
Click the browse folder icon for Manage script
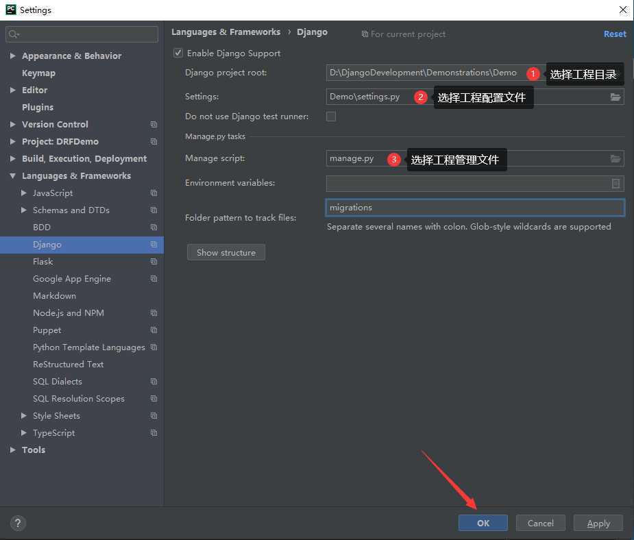(x=615, y=158)
